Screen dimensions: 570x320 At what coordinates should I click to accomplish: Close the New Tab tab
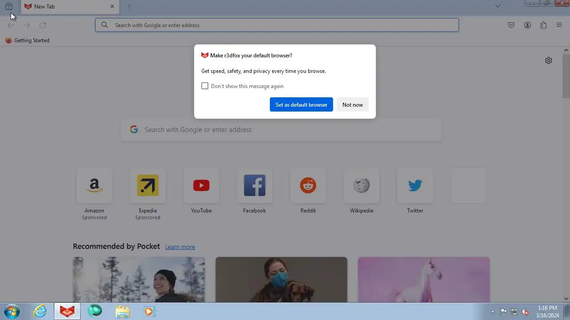click(112, 6)
